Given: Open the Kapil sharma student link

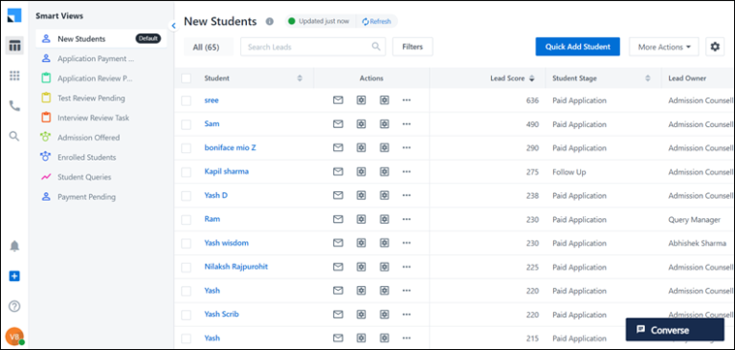Looking at the screenshot, I should tap(227, 171).
